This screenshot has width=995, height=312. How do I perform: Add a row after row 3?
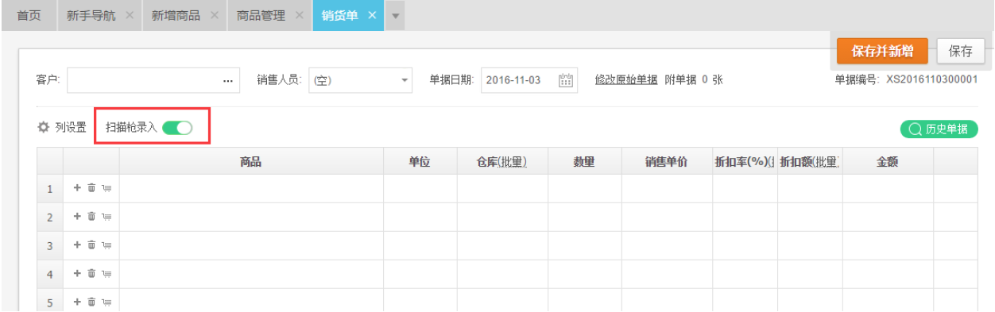tap(77, 245)
